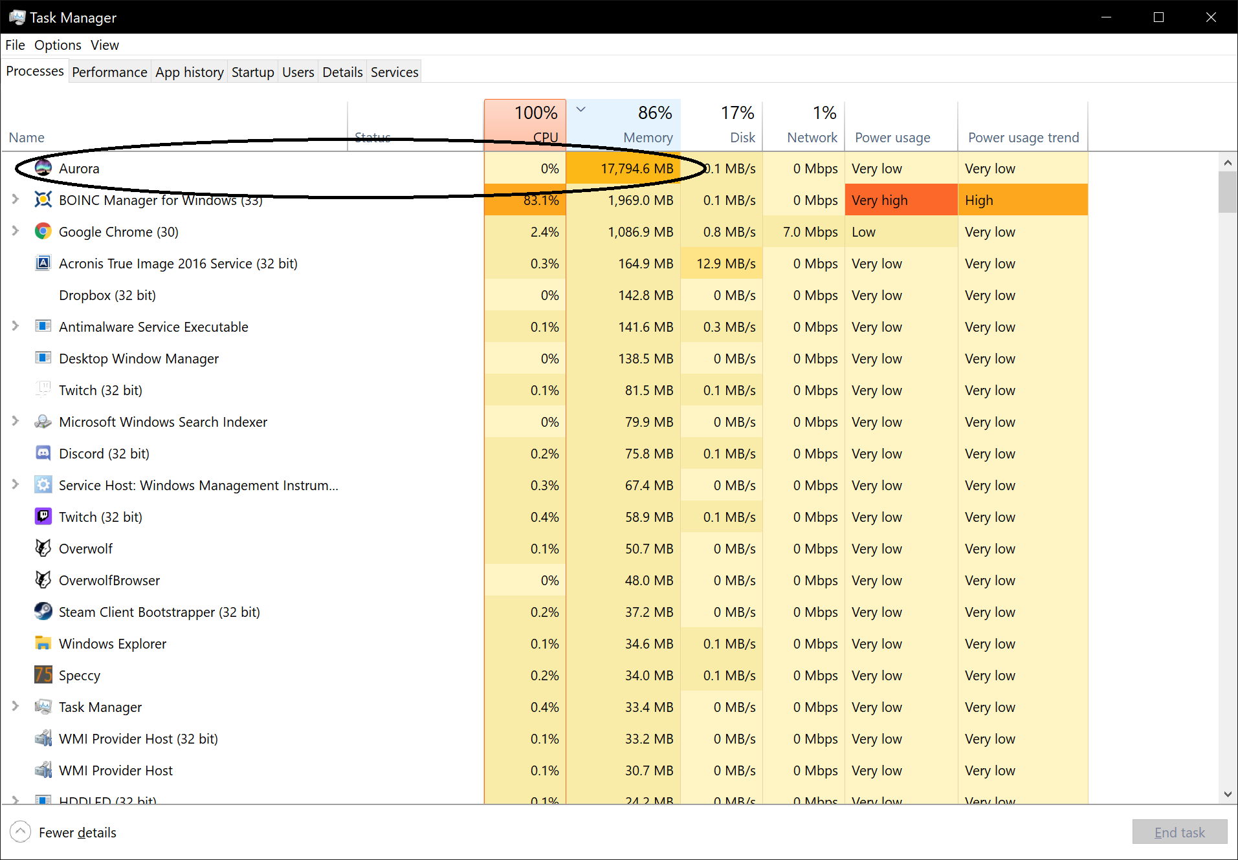Screen dimensions: 1238x860
Task: Switch to the Performance tab
Action: (x=109, y=72)
